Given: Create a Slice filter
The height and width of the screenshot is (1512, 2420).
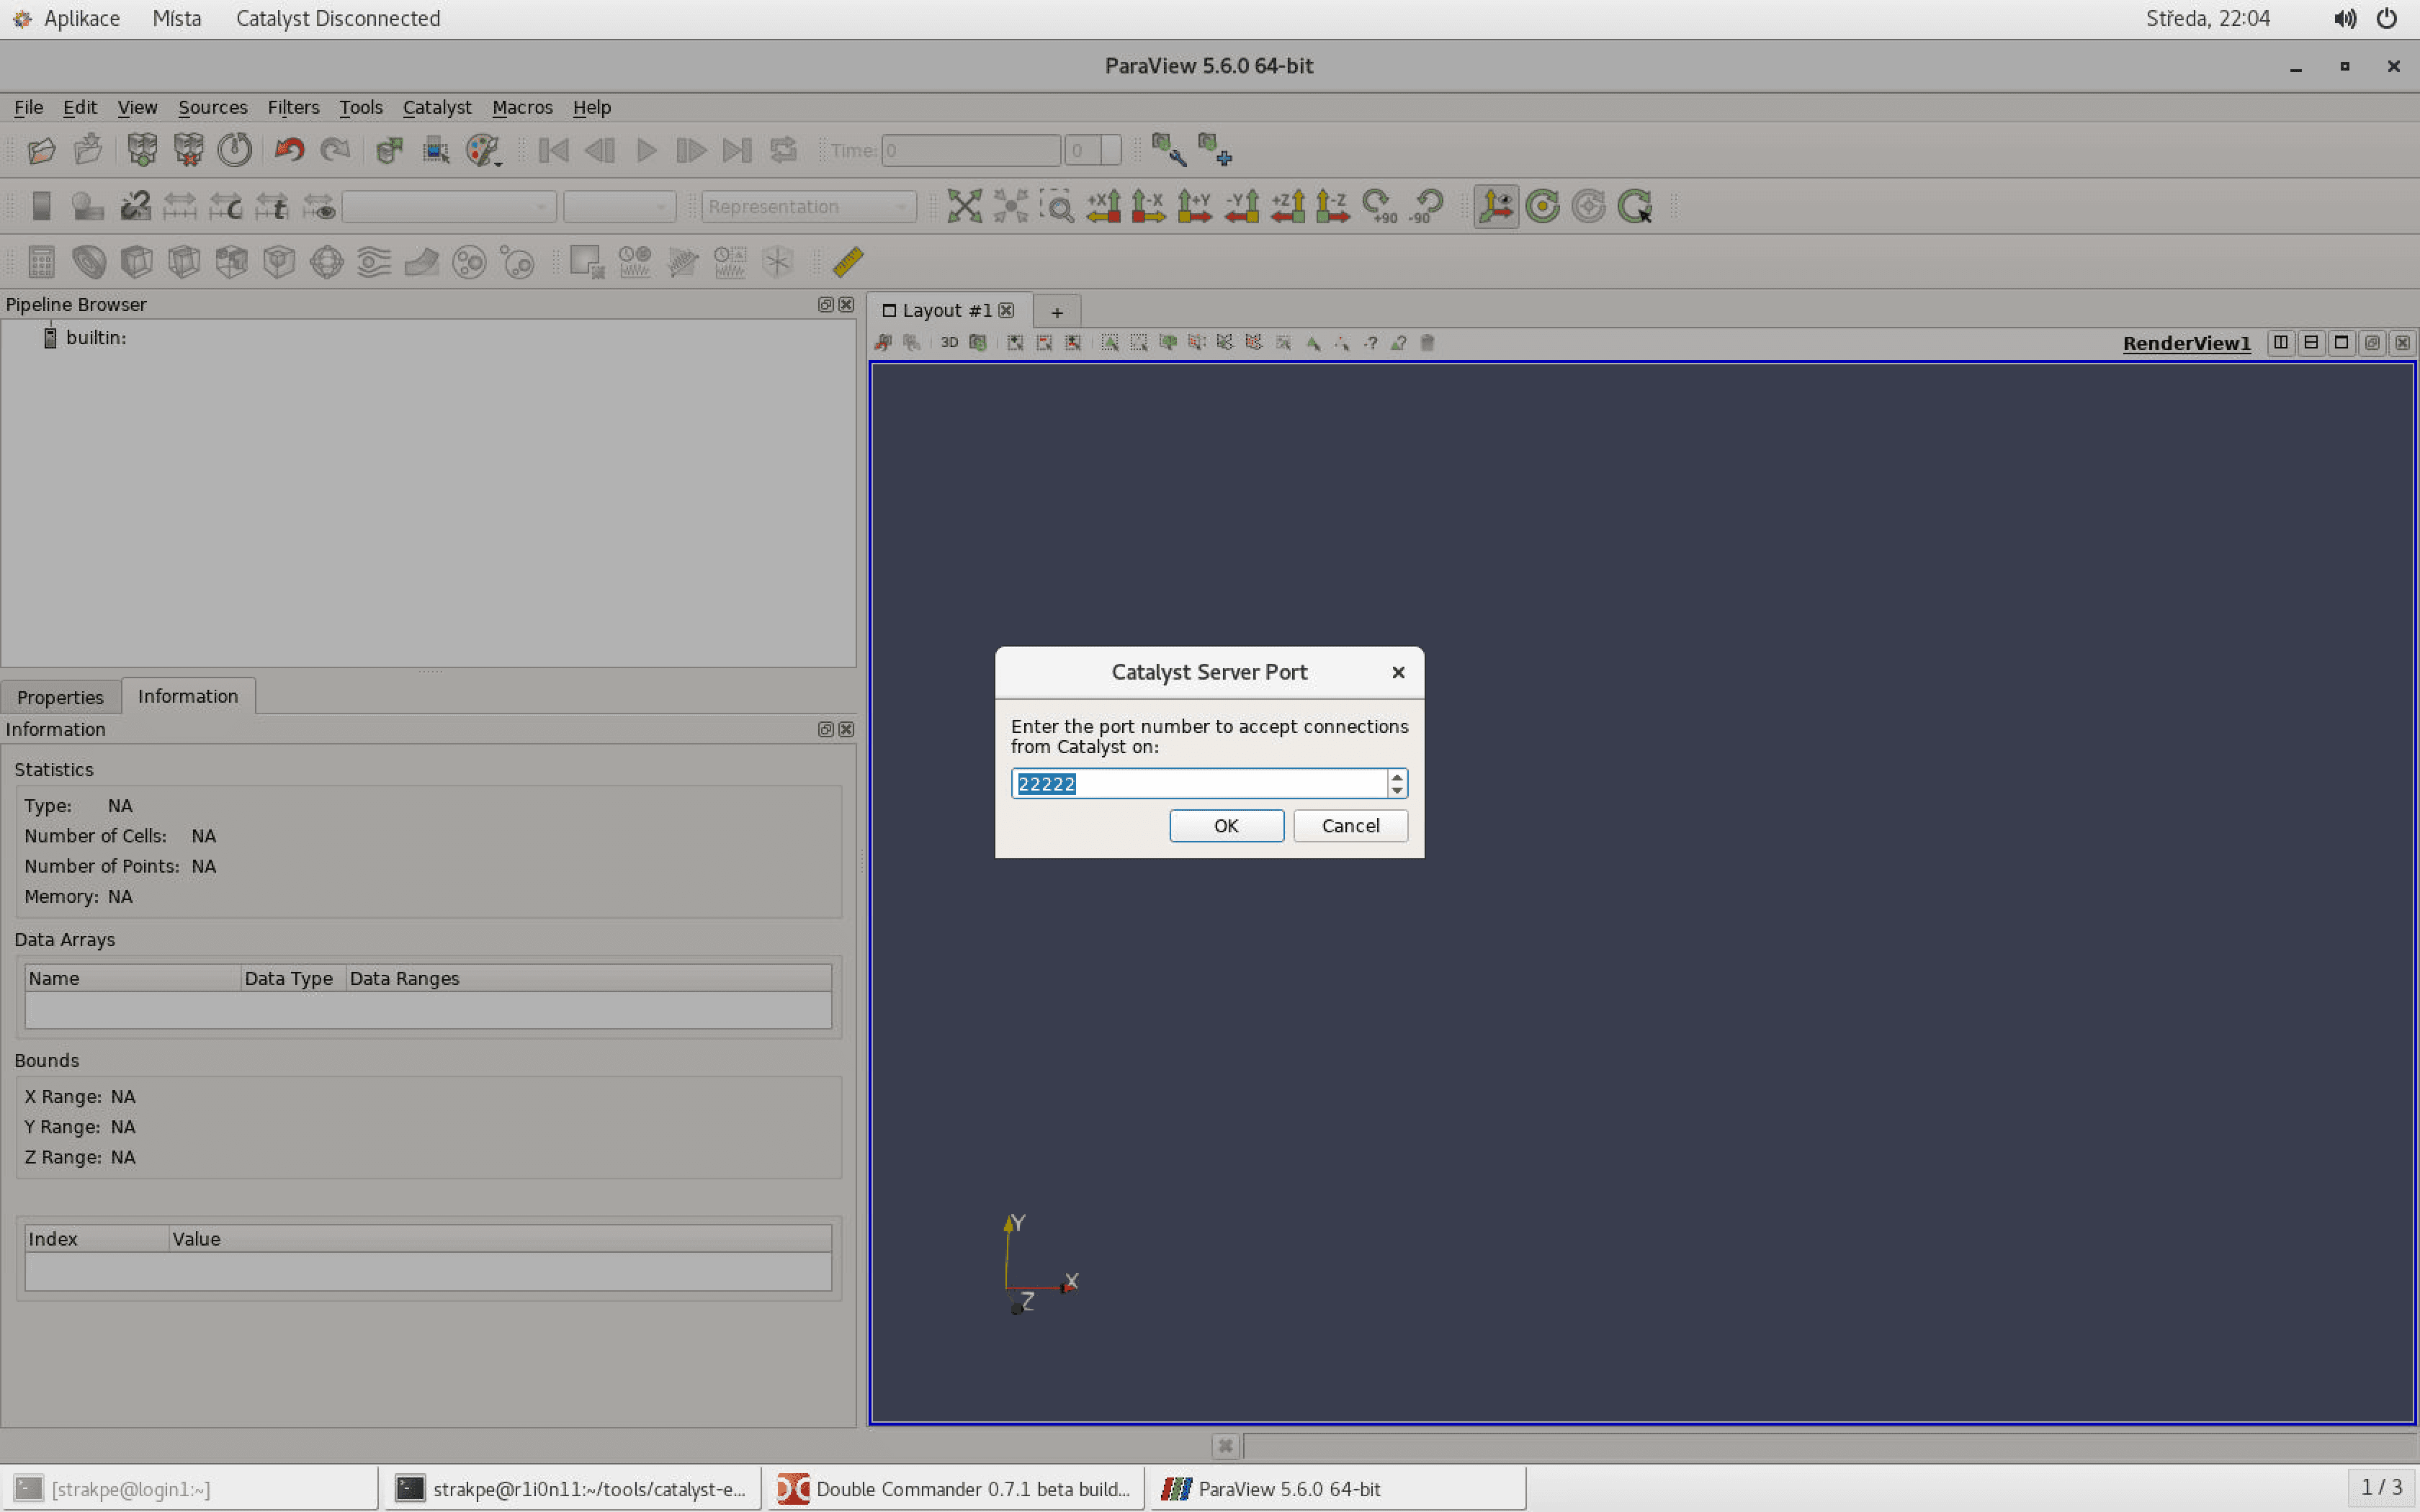Looking at the screenshot, I should tap(183, 262).
